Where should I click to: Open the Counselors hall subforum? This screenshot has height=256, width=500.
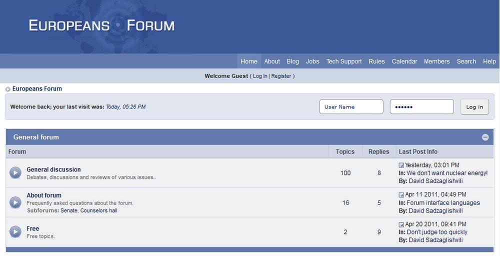point(98,210)
